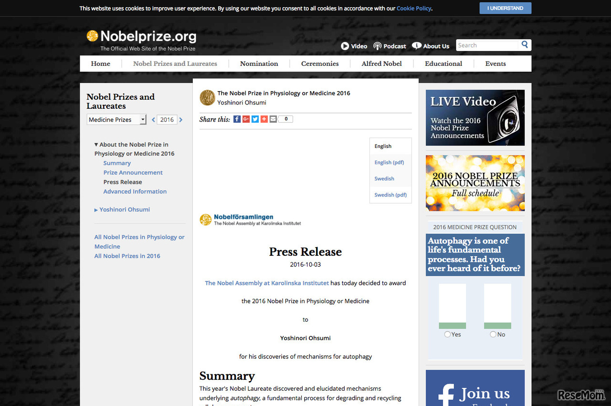Image resolution: width=611 pixels, height=406 pixels.
Task: Click into the Search field
Action: [x=487, y=45]
